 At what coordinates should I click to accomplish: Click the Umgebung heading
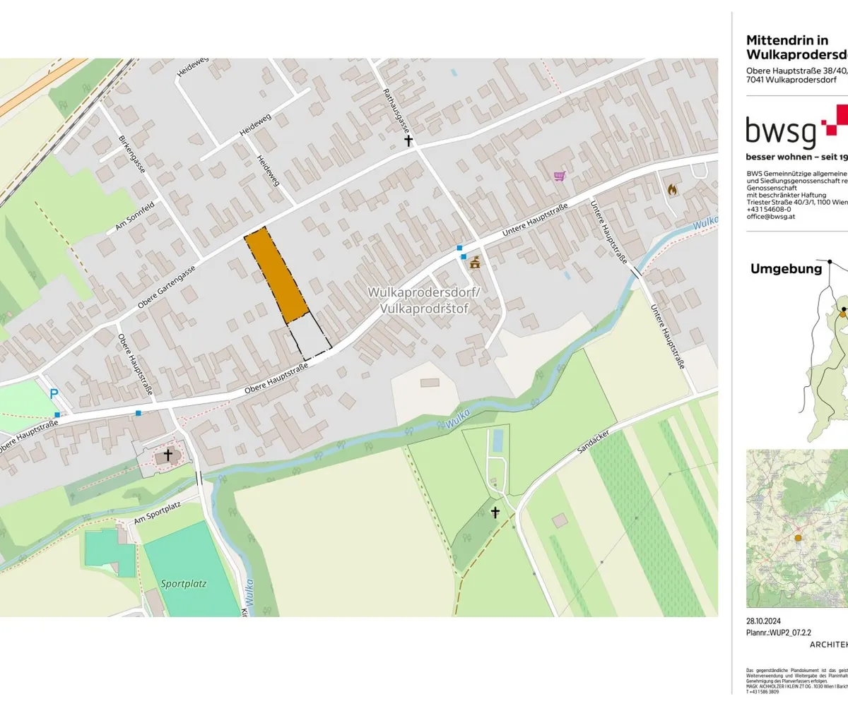[x=786, y=268]
